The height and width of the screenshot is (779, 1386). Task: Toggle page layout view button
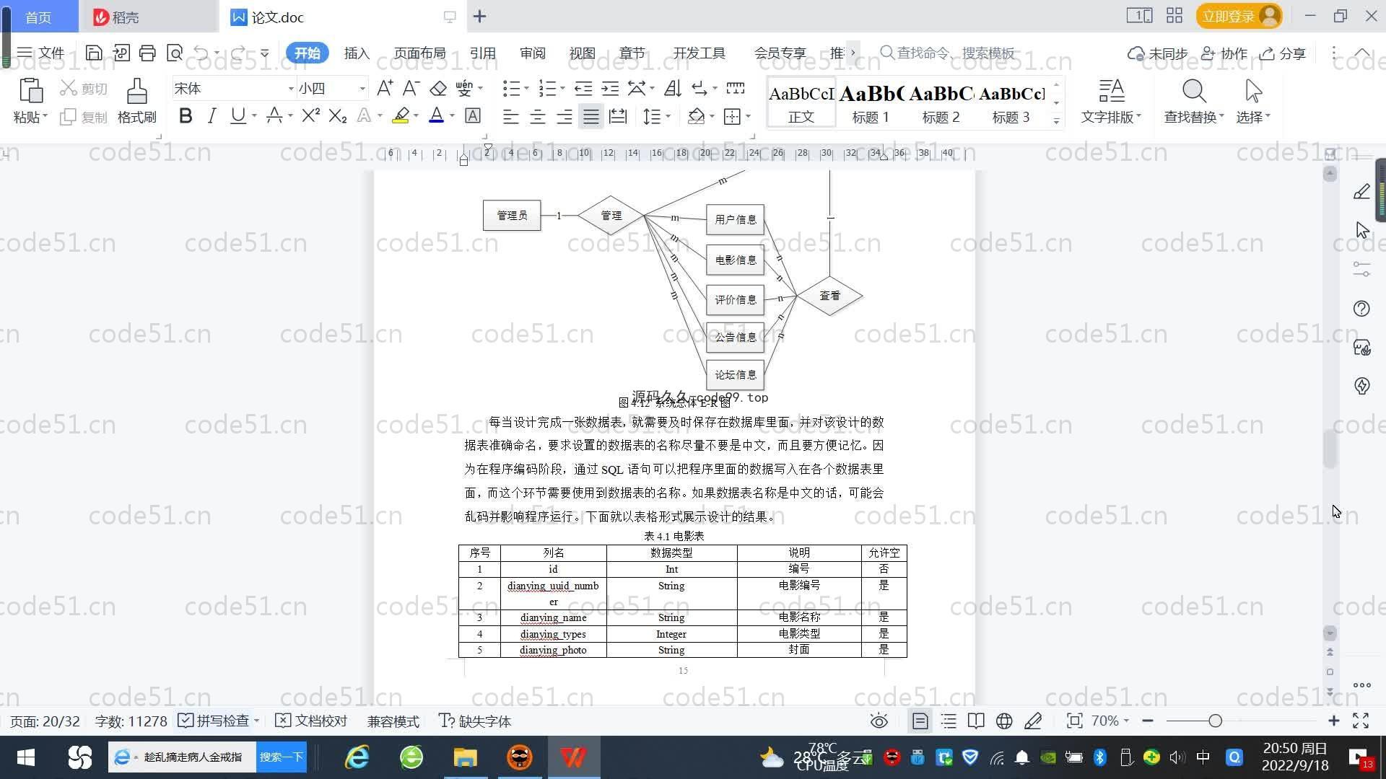click(x=920, y=721)
